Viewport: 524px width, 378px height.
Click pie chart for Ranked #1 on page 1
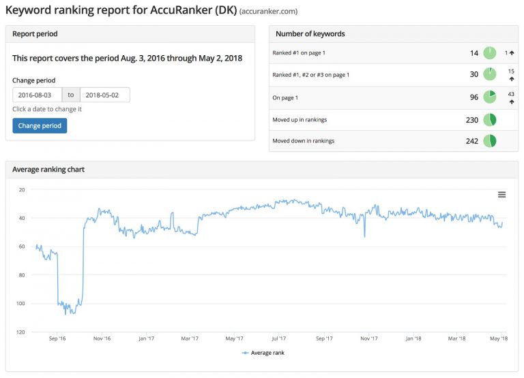pos(489,52)
